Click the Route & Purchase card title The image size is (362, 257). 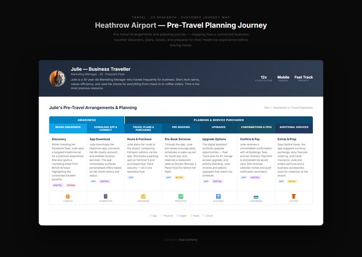[x=139, y=139]
